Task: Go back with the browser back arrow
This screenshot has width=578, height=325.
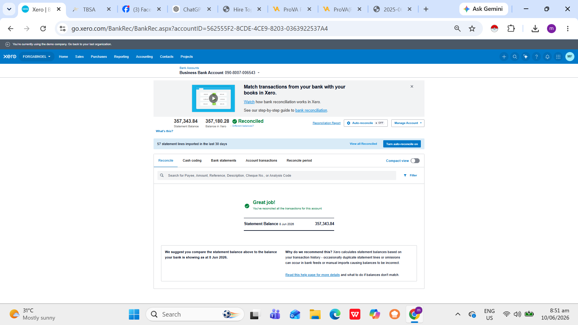Action: click(x=11, y=29)
